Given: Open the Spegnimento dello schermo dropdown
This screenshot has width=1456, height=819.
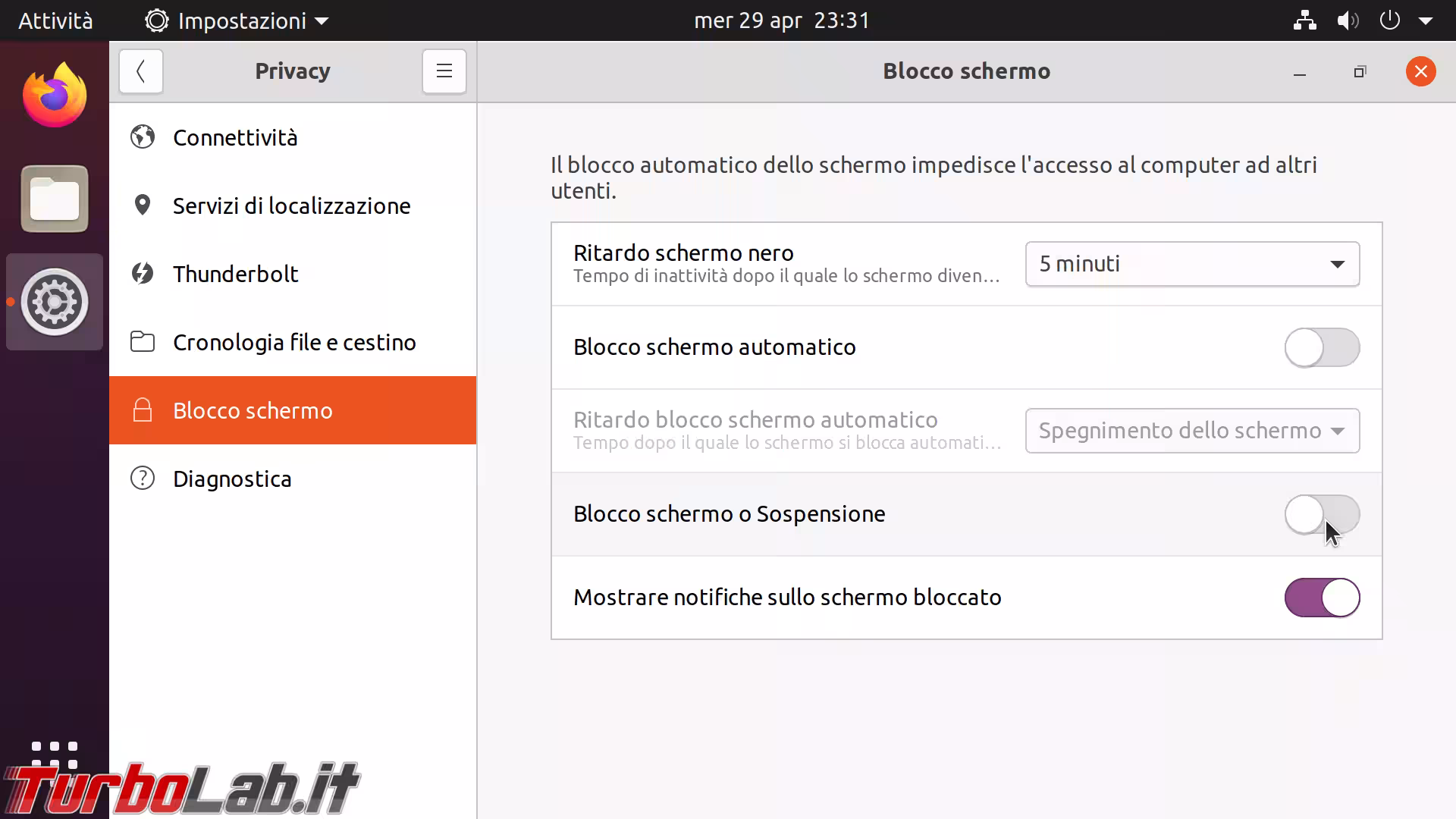Looking at the screenshot, I should coord(1192,431).
